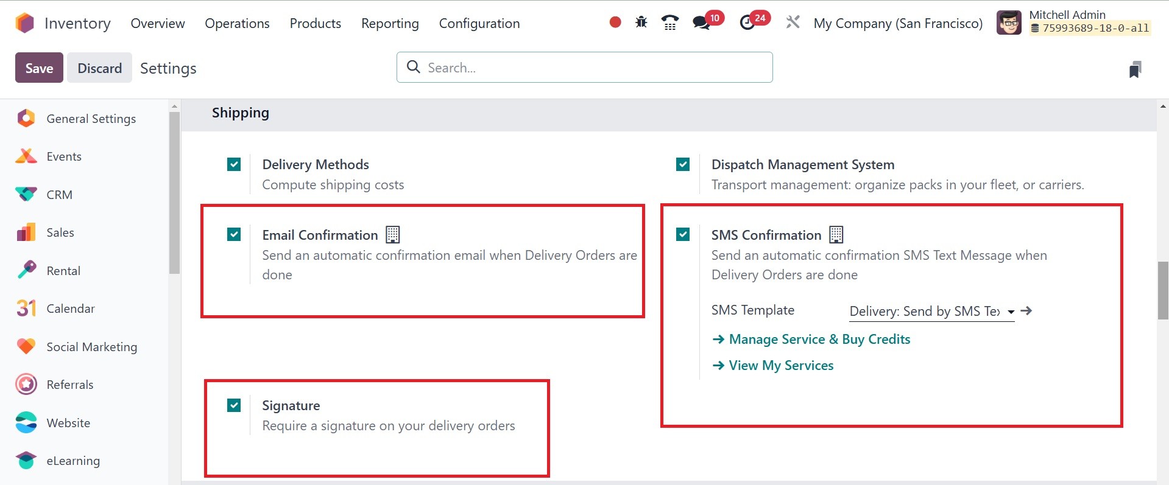Click the red recording dot icon
This screenshot has width=1169, height=485.
(x=615, y=23)
